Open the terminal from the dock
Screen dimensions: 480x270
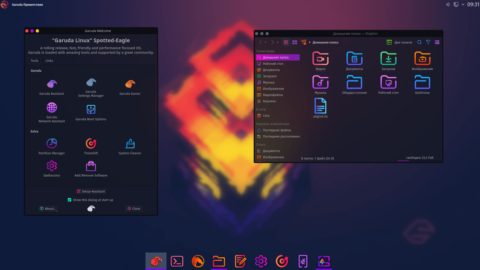coord(177,261)
